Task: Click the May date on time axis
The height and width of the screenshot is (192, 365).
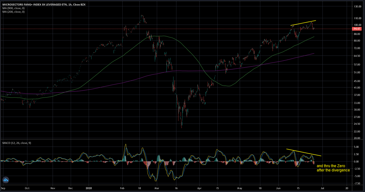Action: [x=240, y=188]
